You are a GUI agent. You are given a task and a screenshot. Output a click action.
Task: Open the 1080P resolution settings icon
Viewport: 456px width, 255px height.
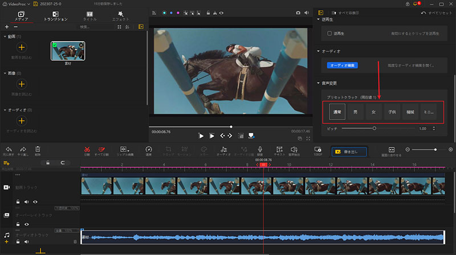(x=318, y=149)
